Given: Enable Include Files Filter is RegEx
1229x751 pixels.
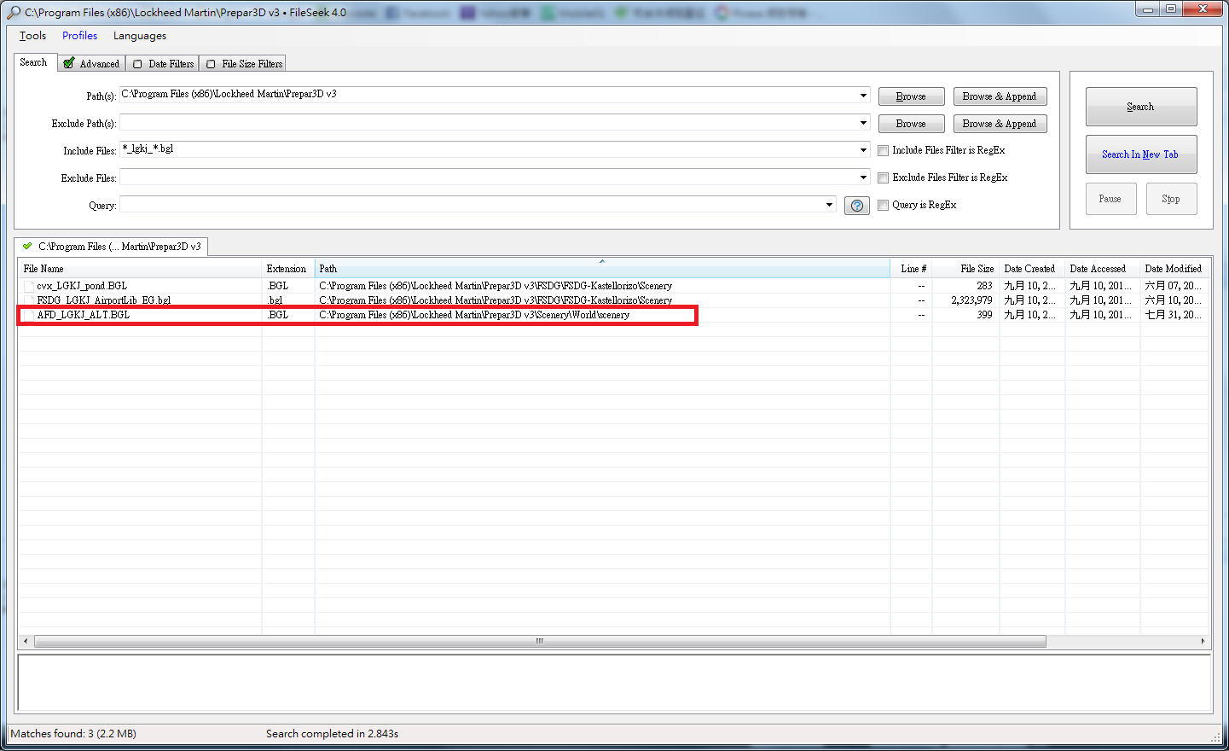Looking at the screenshot, I should coord(884,151).
